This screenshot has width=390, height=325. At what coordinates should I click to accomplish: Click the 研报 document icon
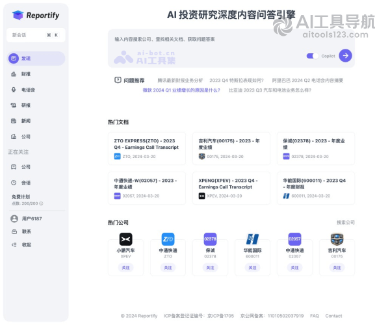point(14,105)
